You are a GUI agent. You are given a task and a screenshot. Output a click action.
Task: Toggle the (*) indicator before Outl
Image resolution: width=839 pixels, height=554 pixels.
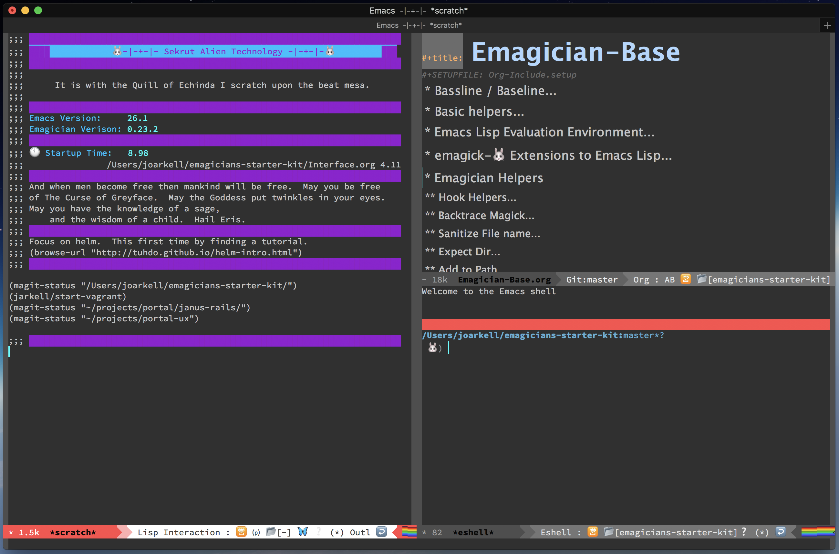point(337,532)
